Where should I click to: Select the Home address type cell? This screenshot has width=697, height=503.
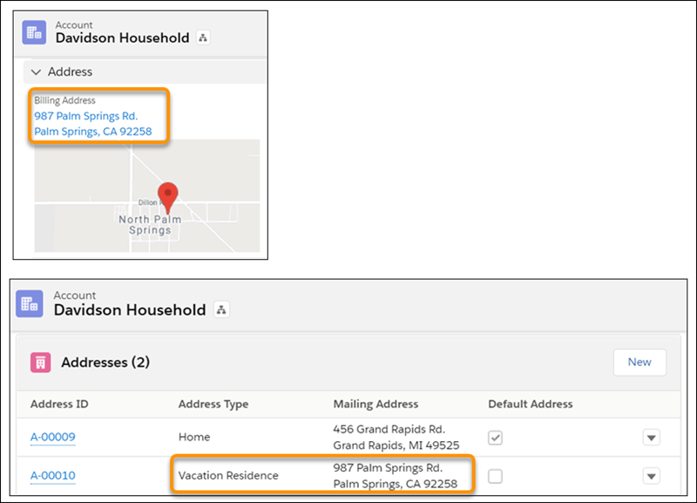click(x=194, y=437)
